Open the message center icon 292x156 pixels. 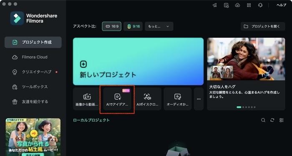coord(226,5)
